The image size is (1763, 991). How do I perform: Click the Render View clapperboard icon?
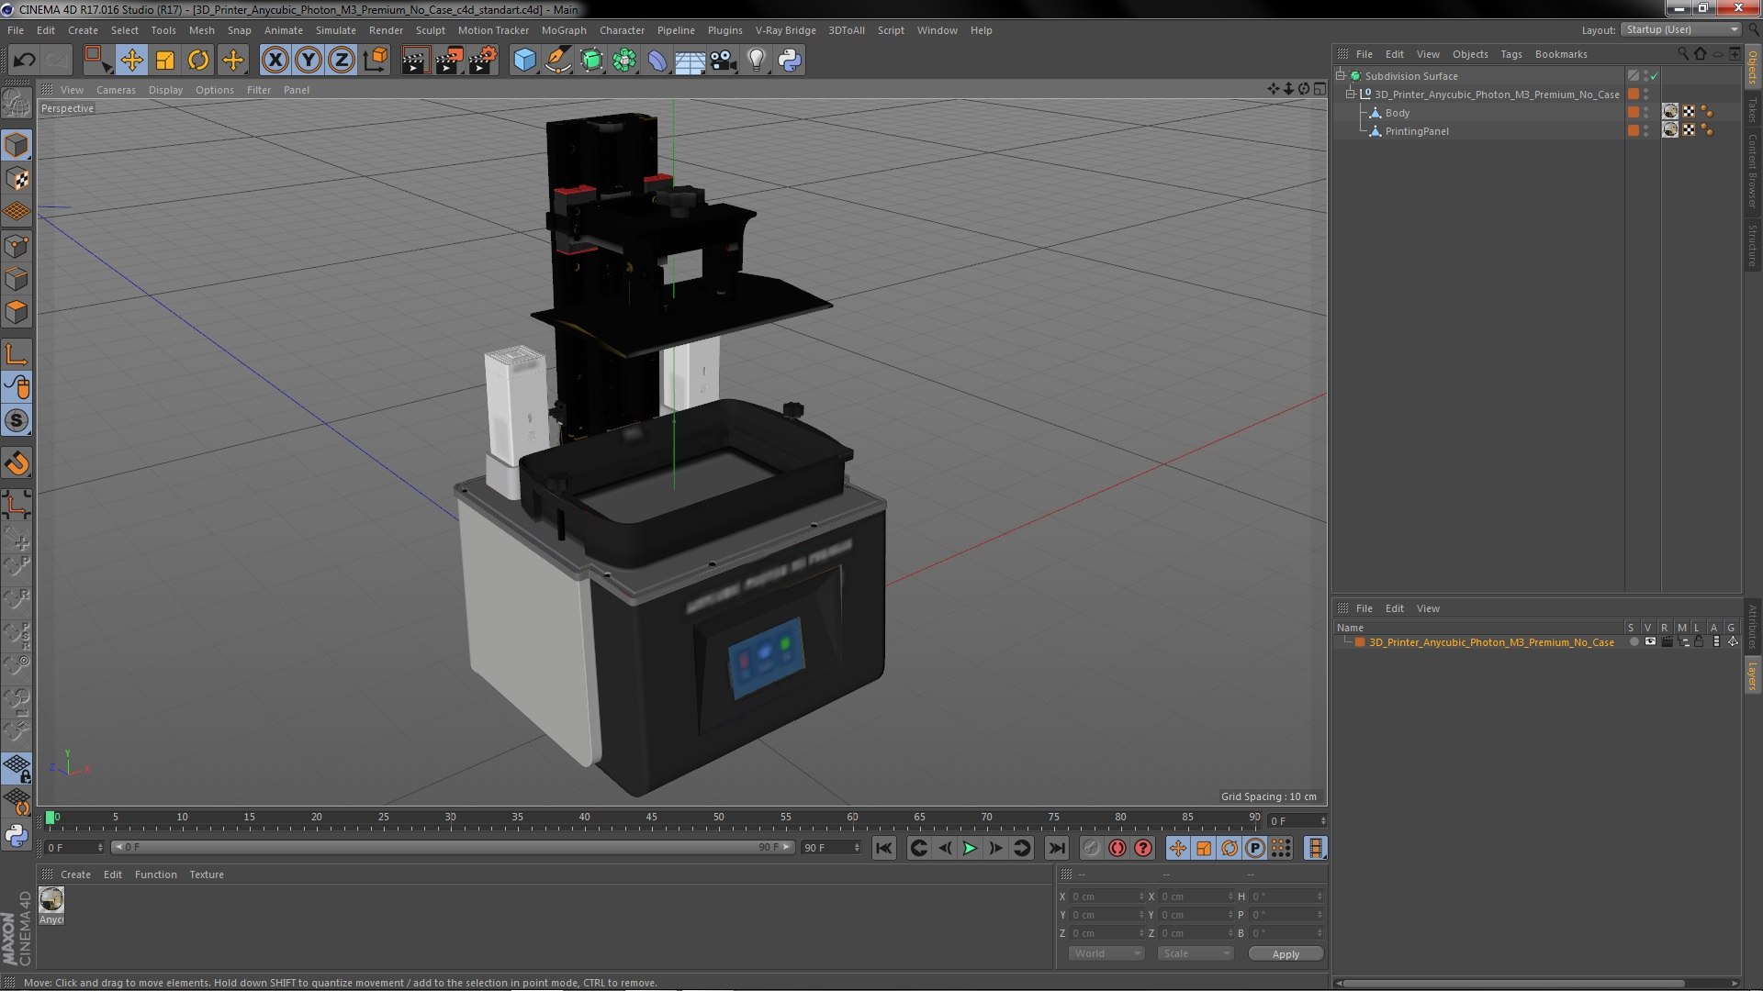(415, 61)
